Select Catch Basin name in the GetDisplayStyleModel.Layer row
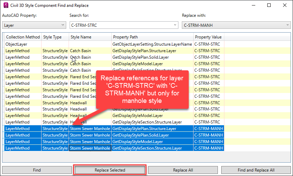293x176 pixels. pyautogui.click(x=90, y=64)
